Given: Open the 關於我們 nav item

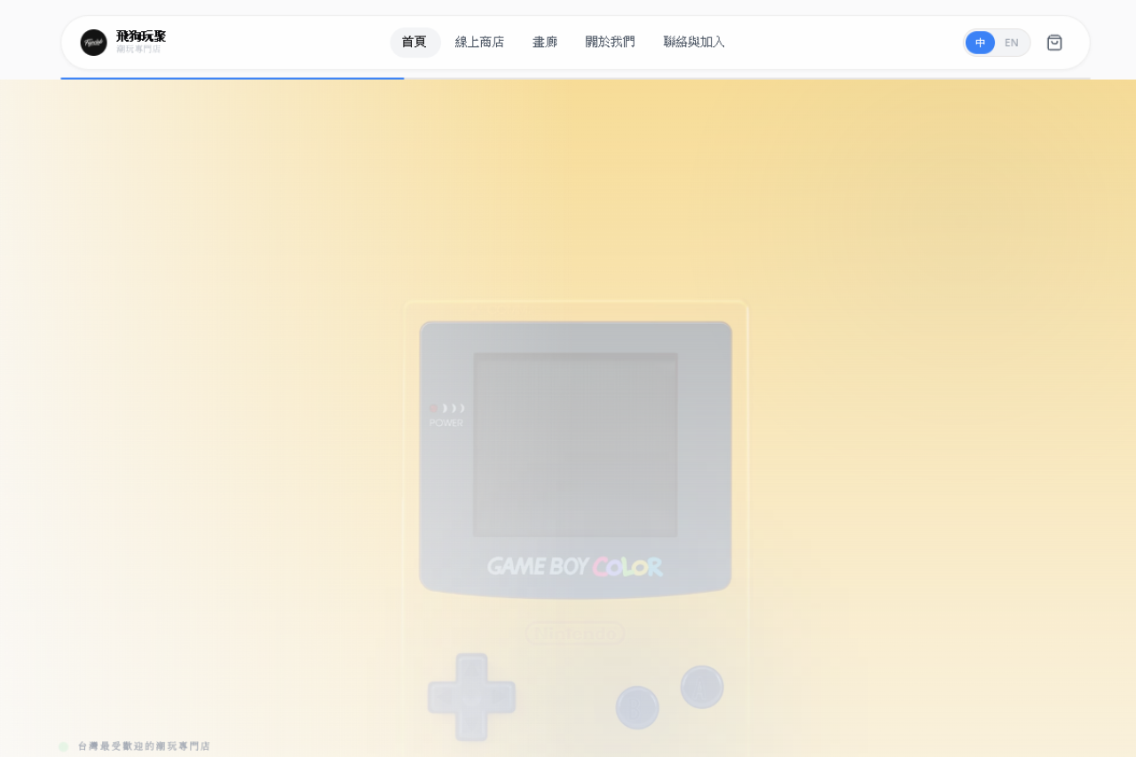Looking at the screenshot, I should pyautogui.click(x=610, y=43).
